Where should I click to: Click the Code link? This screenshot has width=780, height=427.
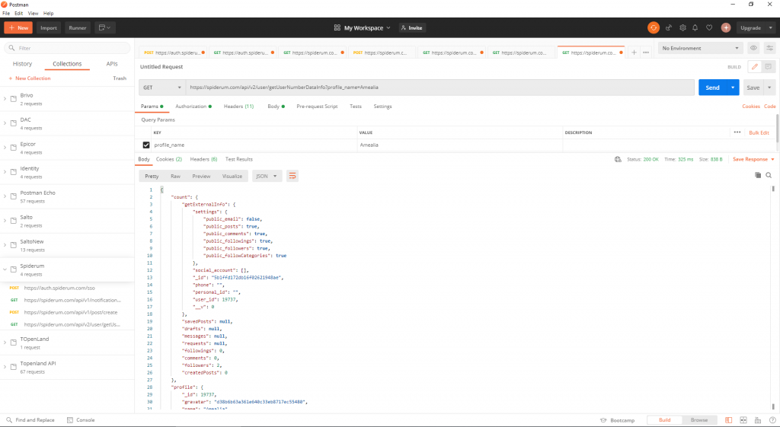click(769, 107)
